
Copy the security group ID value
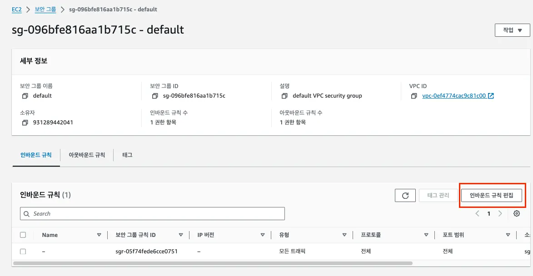pos(155,96)
